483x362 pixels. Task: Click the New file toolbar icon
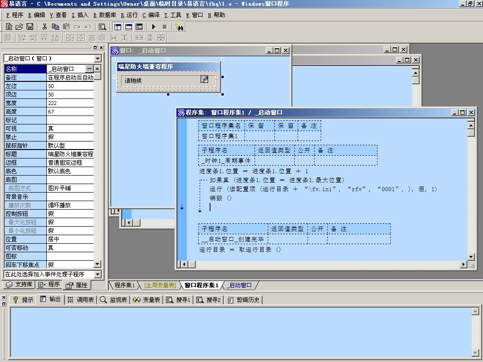(9, 27)
